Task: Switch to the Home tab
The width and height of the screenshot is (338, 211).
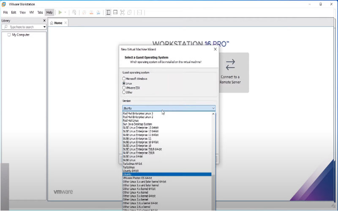Action: click(58, 23)
